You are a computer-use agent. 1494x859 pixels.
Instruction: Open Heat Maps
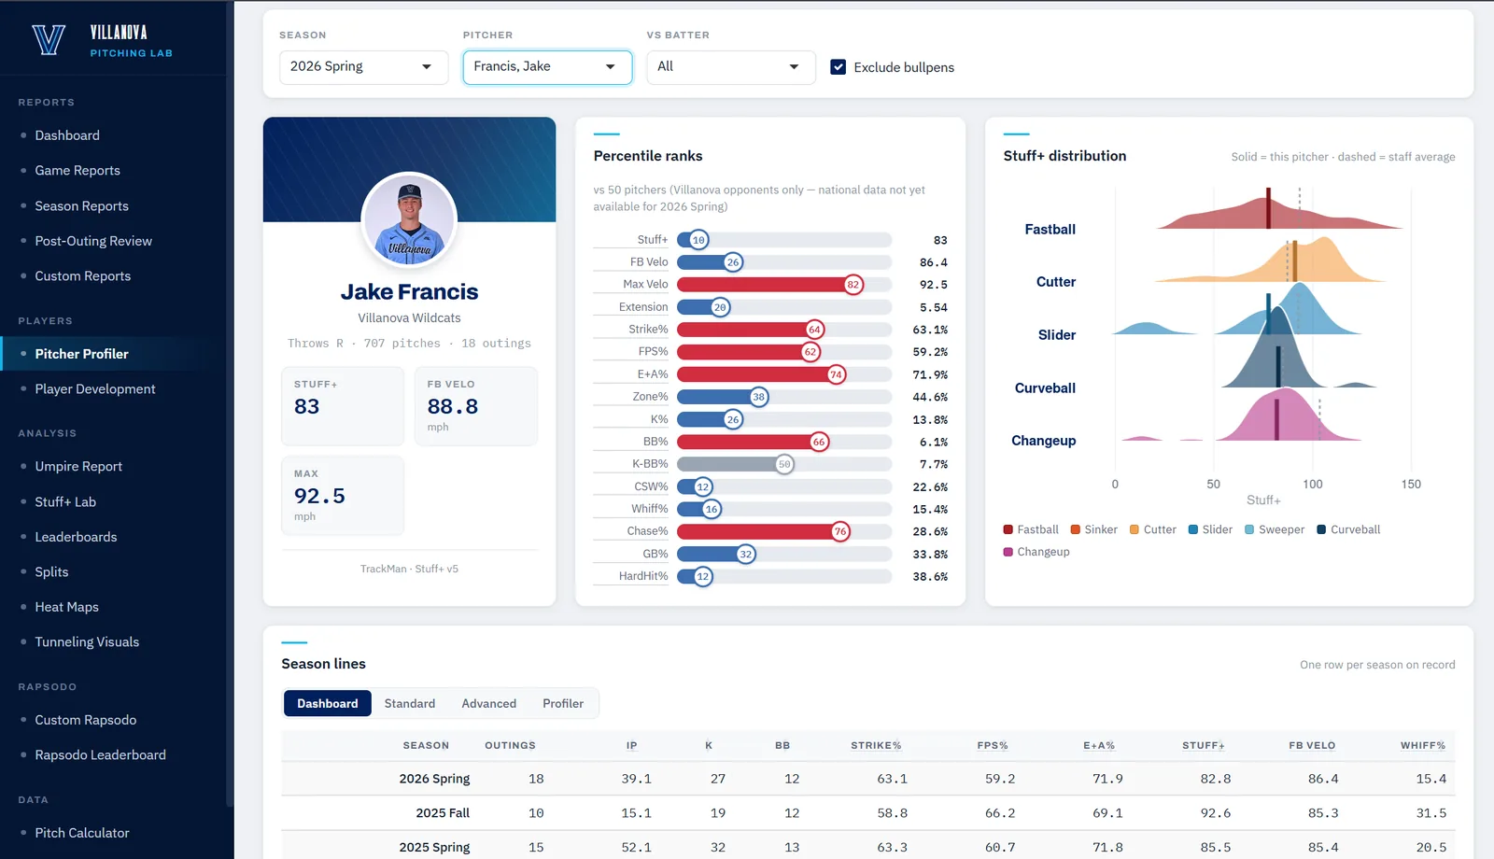66,607
